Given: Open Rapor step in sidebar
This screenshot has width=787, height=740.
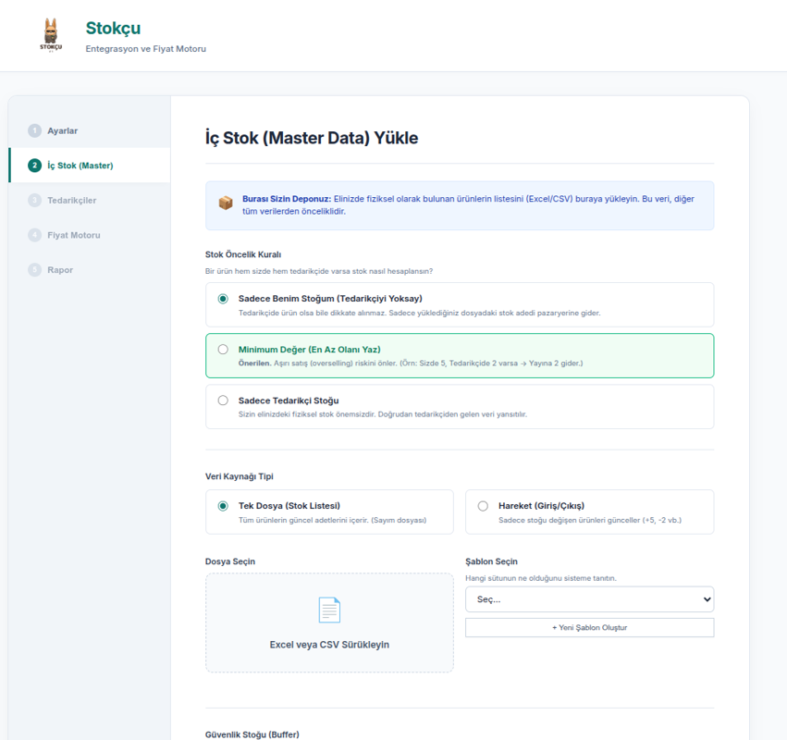Looking at the screenshot, I should 60,270.
